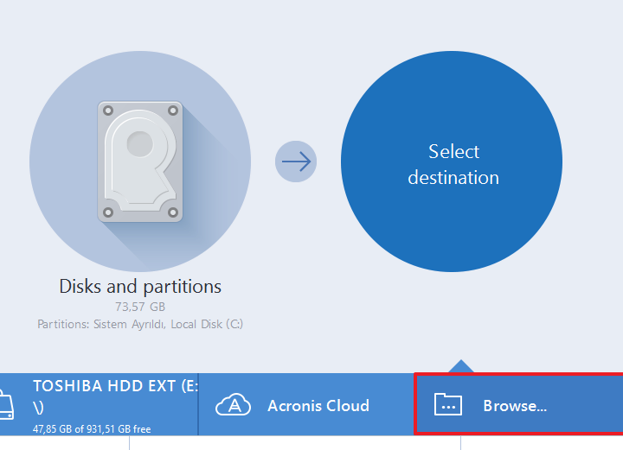This screenshot has height=450, width=623.
Task: Click the disk platter on the drive image
Action: click(138, 141)
